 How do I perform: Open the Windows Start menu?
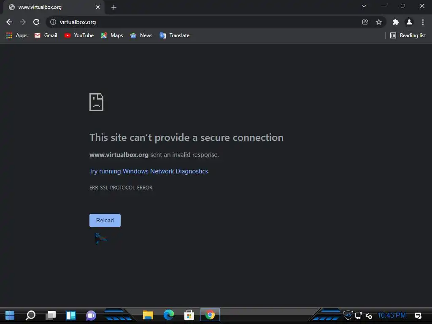point(10,315)
